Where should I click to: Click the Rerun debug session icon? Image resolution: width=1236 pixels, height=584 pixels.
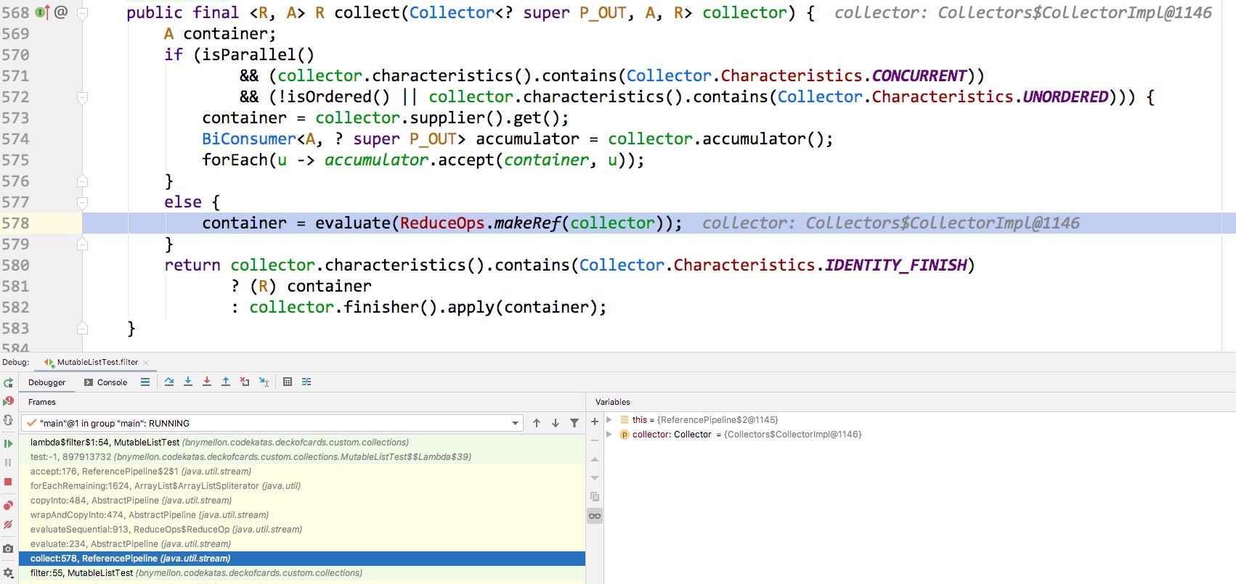coord(8,383)
